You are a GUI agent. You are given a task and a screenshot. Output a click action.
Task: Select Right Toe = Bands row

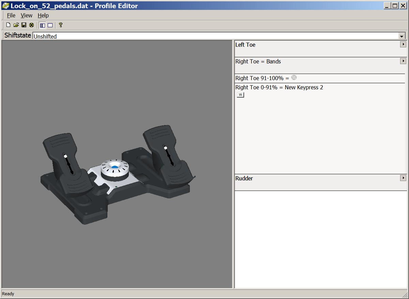pos(320,65)
